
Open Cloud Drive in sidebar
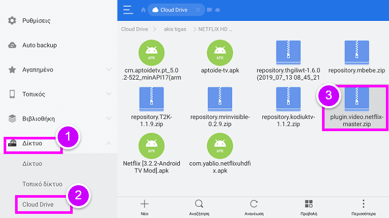[38, 204]
